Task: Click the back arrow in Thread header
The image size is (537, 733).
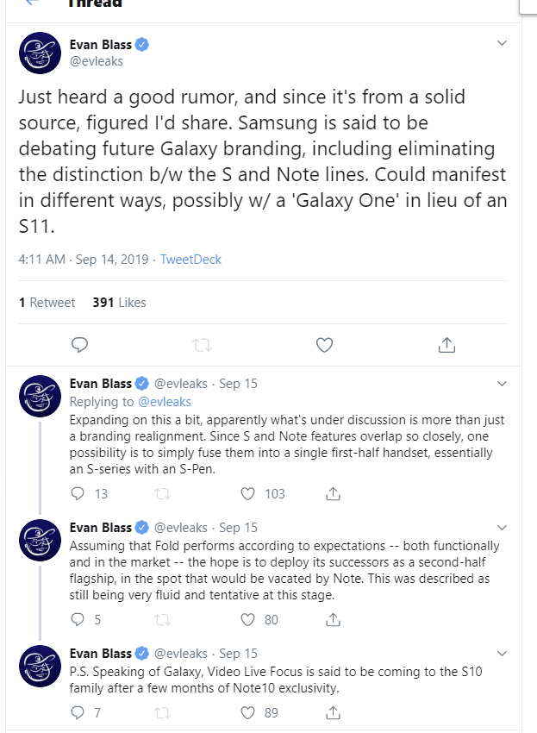Action: tap(34, 3)
